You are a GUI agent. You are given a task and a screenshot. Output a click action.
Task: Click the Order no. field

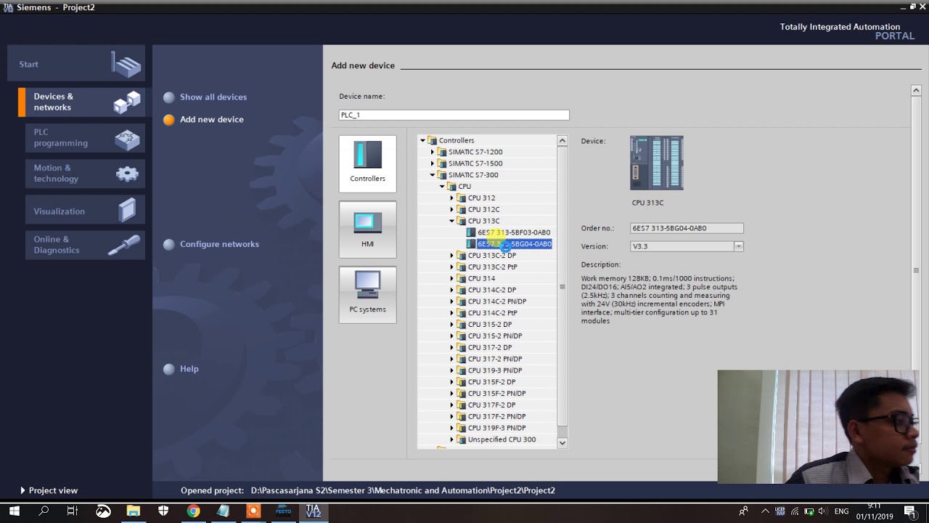click(x=687, y=228)
